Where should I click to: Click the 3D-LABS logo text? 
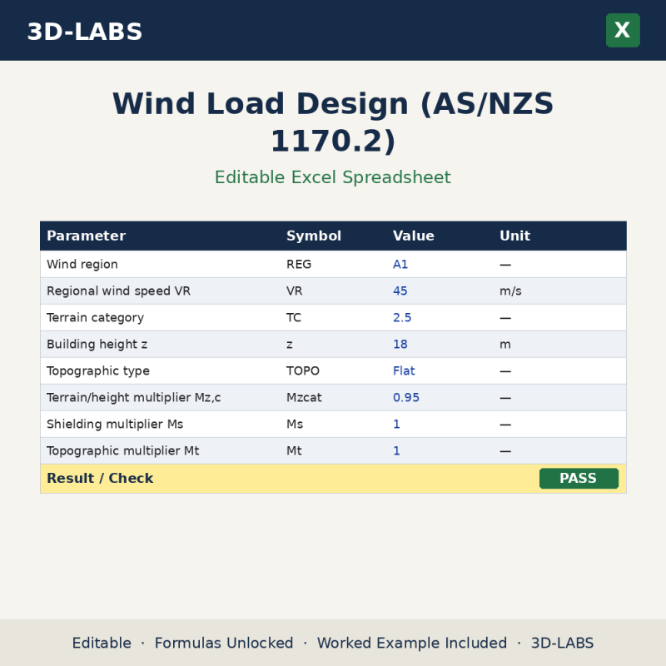[85, 32]
